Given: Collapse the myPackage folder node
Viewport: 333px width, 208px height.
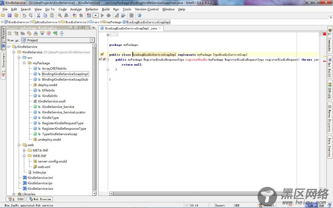Looking at the screenshot, I should [x=24, y=63].
